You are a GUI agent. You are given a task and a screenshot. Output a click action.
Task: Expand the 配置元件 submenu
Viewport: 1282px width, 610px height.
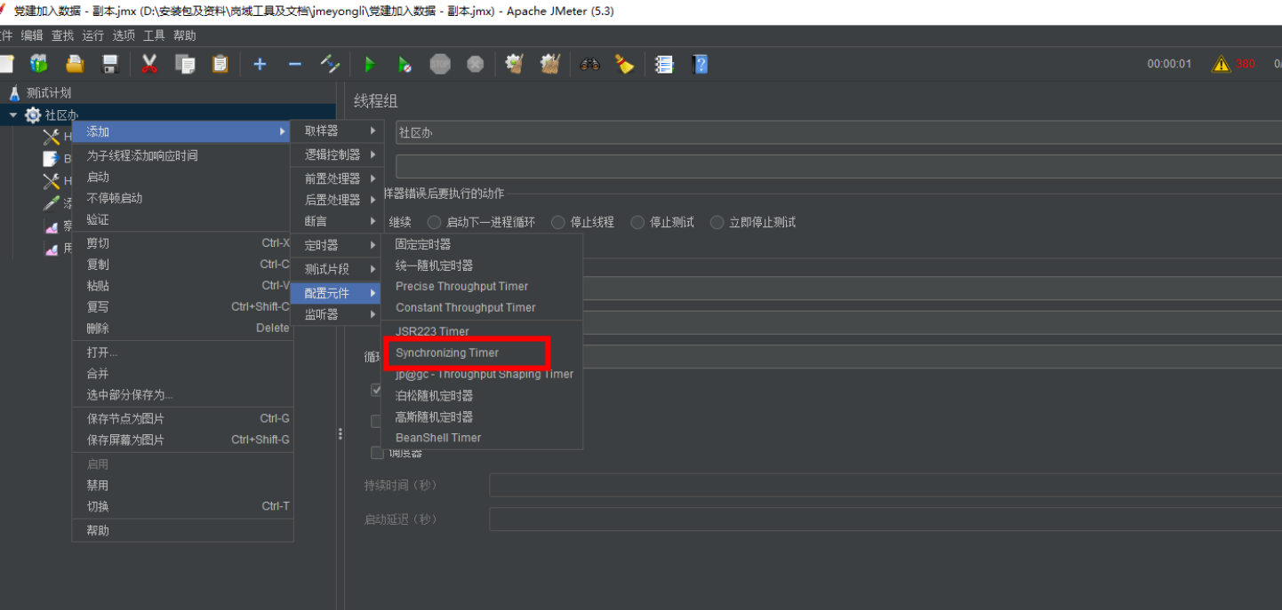tap(338, 293)
